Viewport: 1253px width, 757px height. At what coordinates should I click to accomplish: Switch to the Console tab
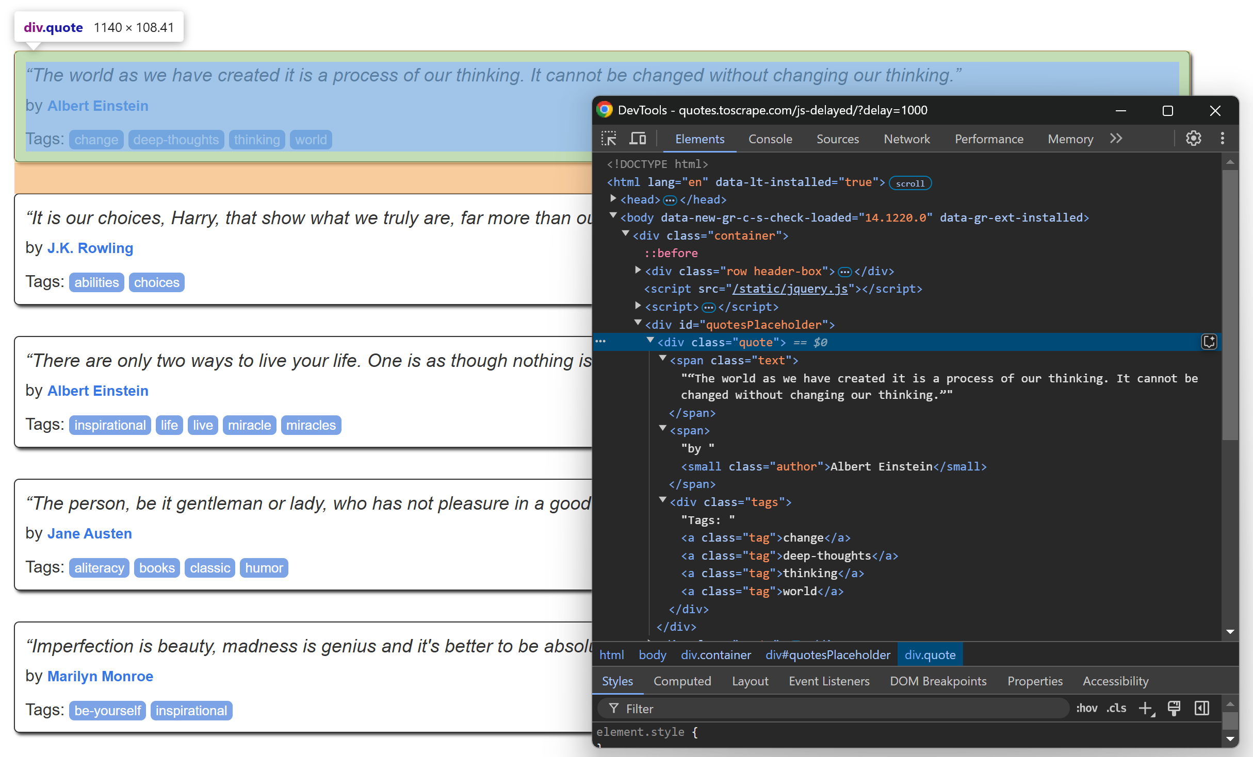pyautogui.click(x=770, y=139)
